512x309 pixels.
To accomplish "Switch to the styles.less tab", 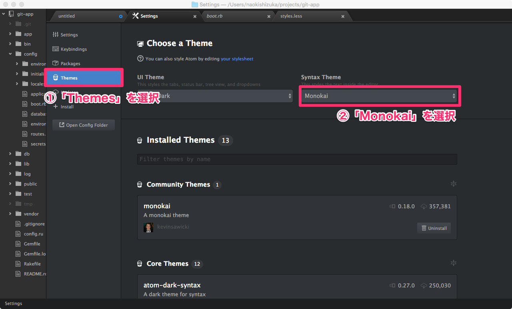I will [x=291, y=16].
